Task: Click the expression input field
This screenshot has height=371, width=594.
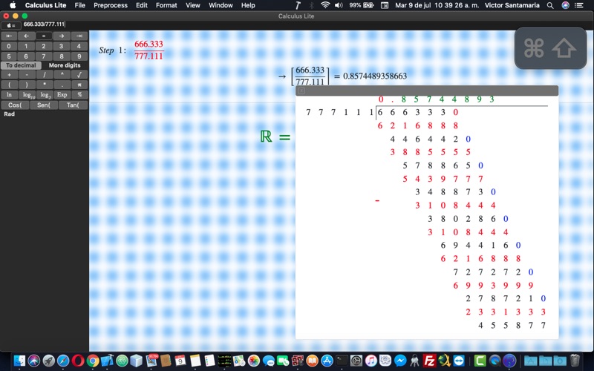Action: click(307, 24)
